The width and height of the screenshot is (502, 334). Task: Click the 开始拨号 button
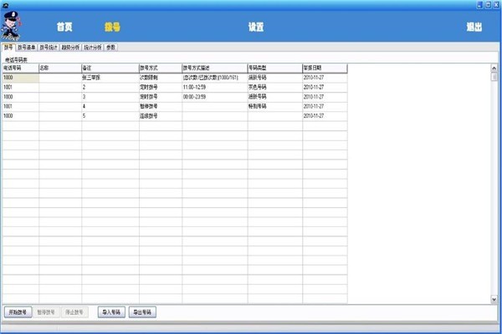tap(18, 311)
